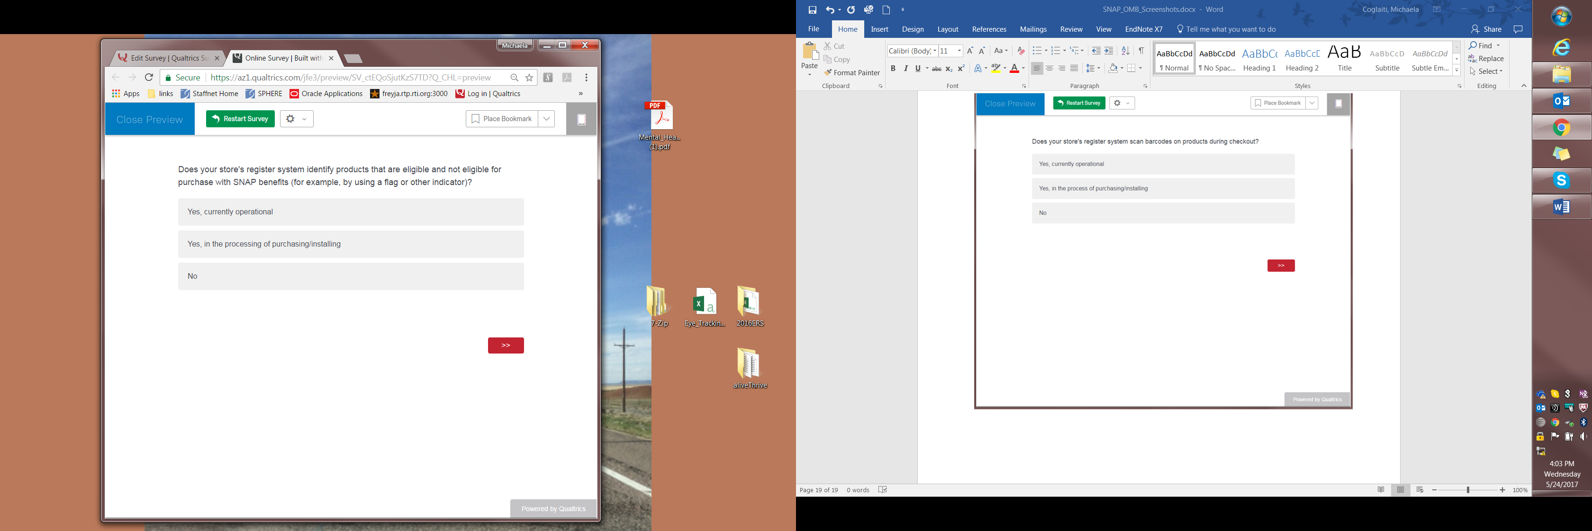This screenshot has height=531, width=1592.
Task: Click the Italic button in Word
Action: (905, 69)
